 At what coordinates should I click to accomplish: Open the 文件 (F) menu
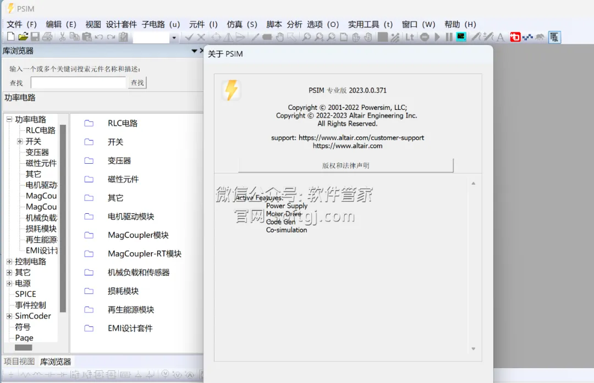[x=21, y=24]
